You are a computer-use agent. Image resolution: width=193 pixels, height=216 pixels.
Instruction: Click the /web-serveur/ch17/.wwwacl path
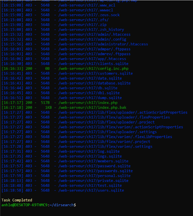click(86, 10)
